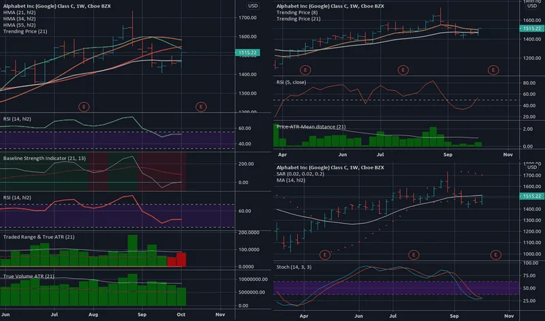This screenshot has width=545, height=321.
Task: Click the second earnings E marker on left chart
Action: pos(200,106)
